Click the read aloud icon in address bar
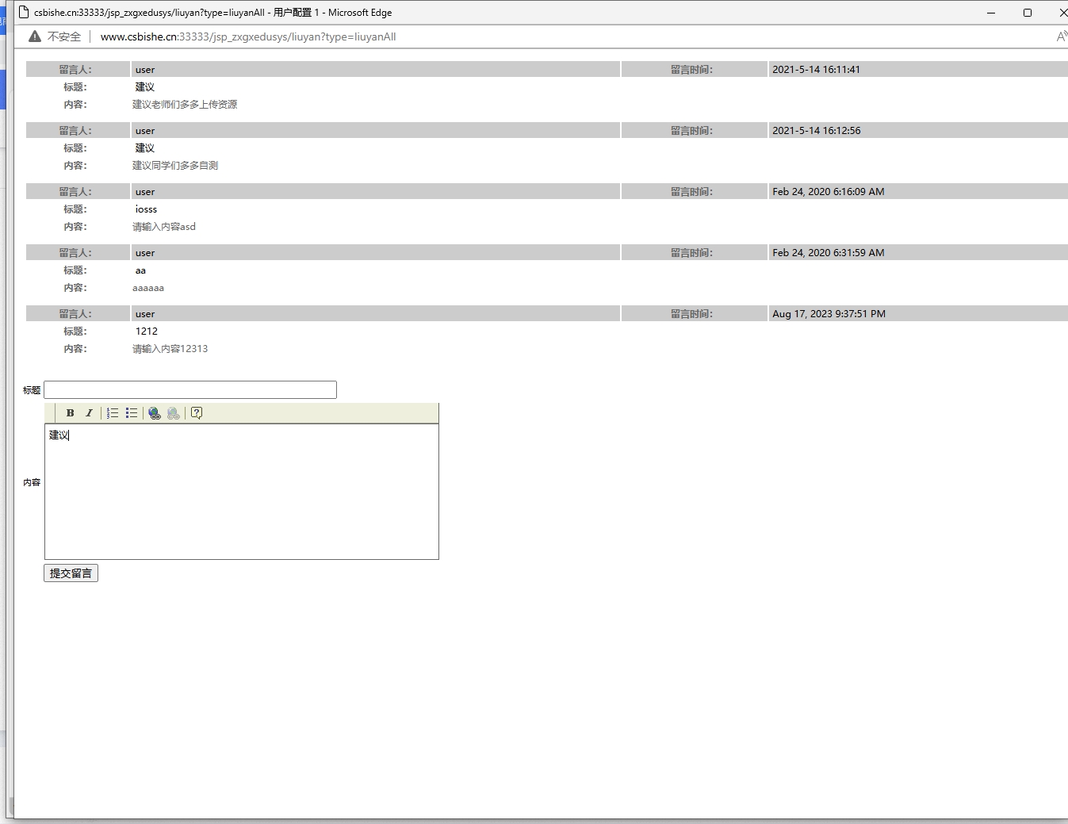Image resolution: width=1068 pixels, height=824 pixels. 1061,36
